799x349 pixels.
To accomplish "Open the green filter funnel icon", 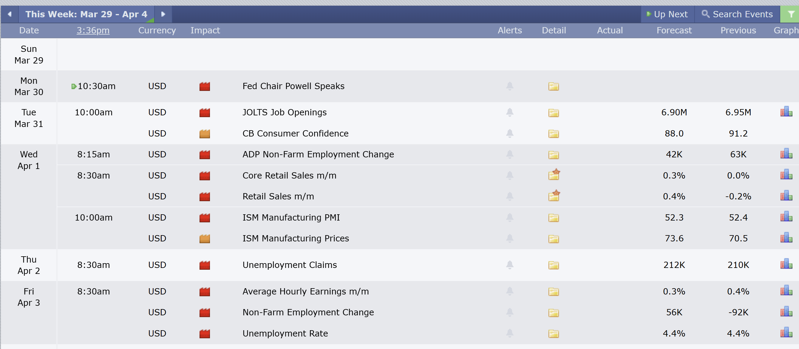I will click(791, 14).
